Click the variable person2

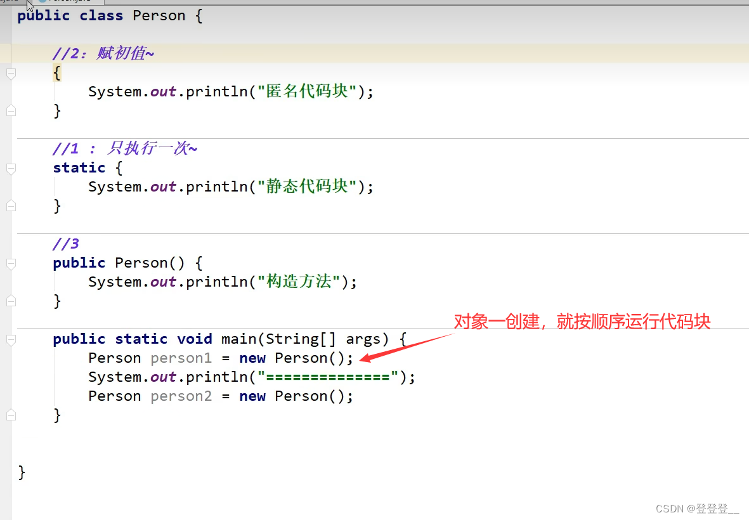[x=181, y=396]
